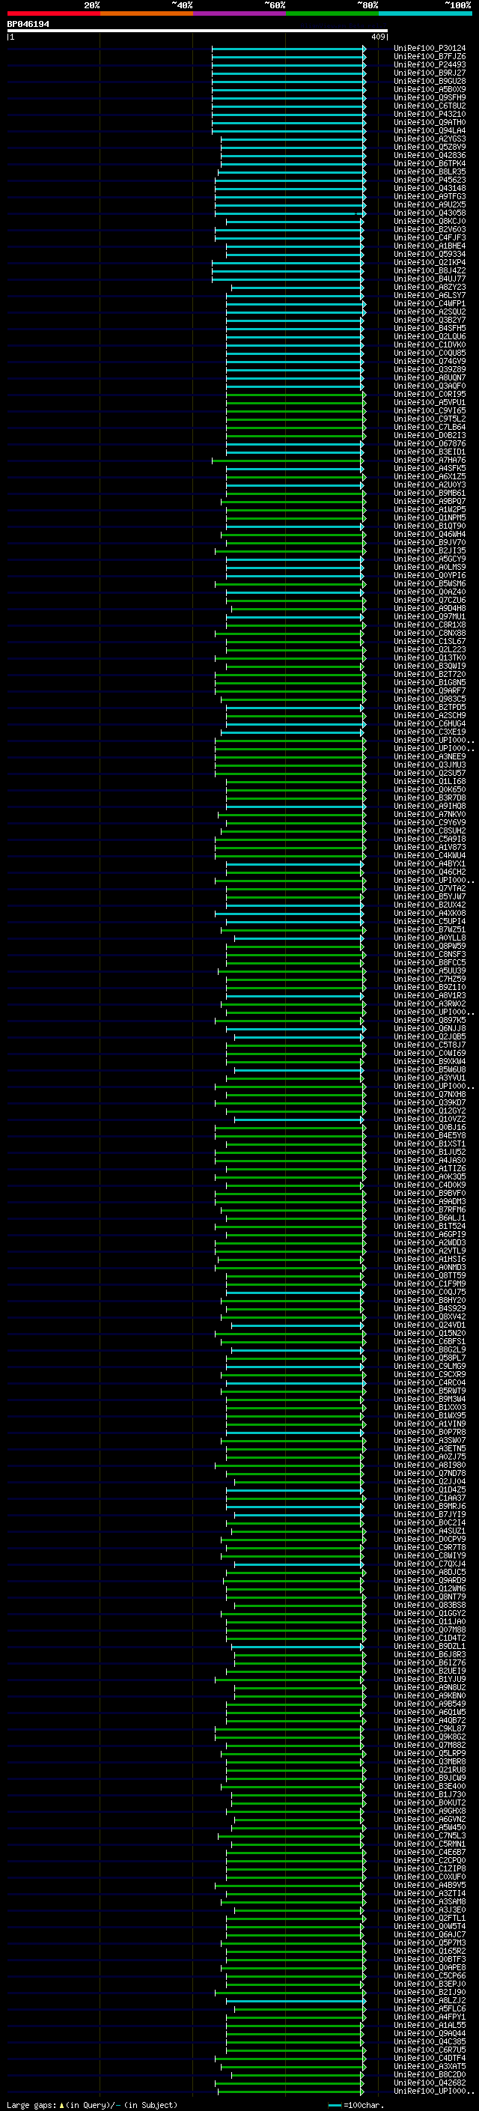Click the white query sequence bar 1-409
This screenshot has height=2111, width=479.
[x=198, y=31]
